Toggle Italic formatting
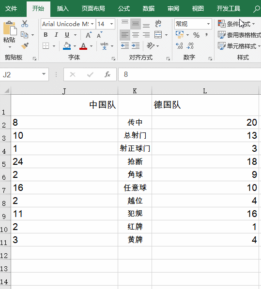This screenshot has width=261, height=289. (x=56, y=35)
